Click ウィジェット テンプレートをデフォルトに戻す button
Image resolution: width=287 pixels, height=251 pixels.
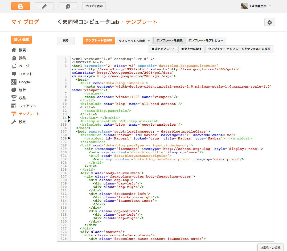[x=239, y=49]
